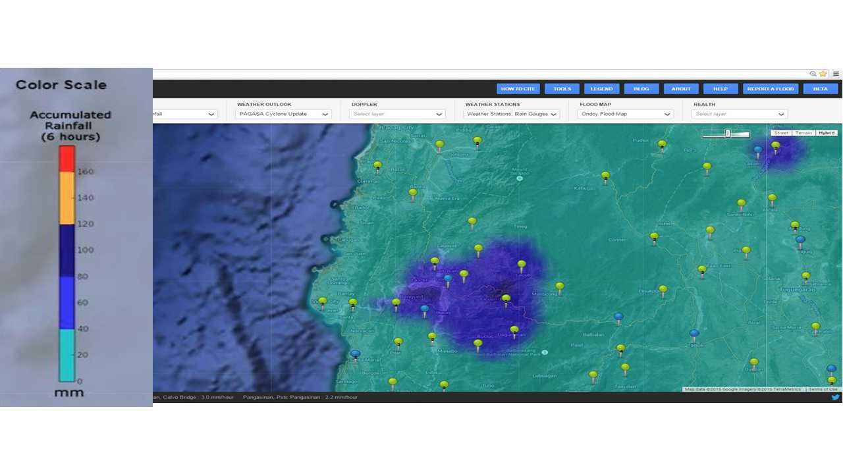Click the map layer opacity slider
The height and width of the screenshot is (474, 843).
pyautogui.click(x=727, y=134)
